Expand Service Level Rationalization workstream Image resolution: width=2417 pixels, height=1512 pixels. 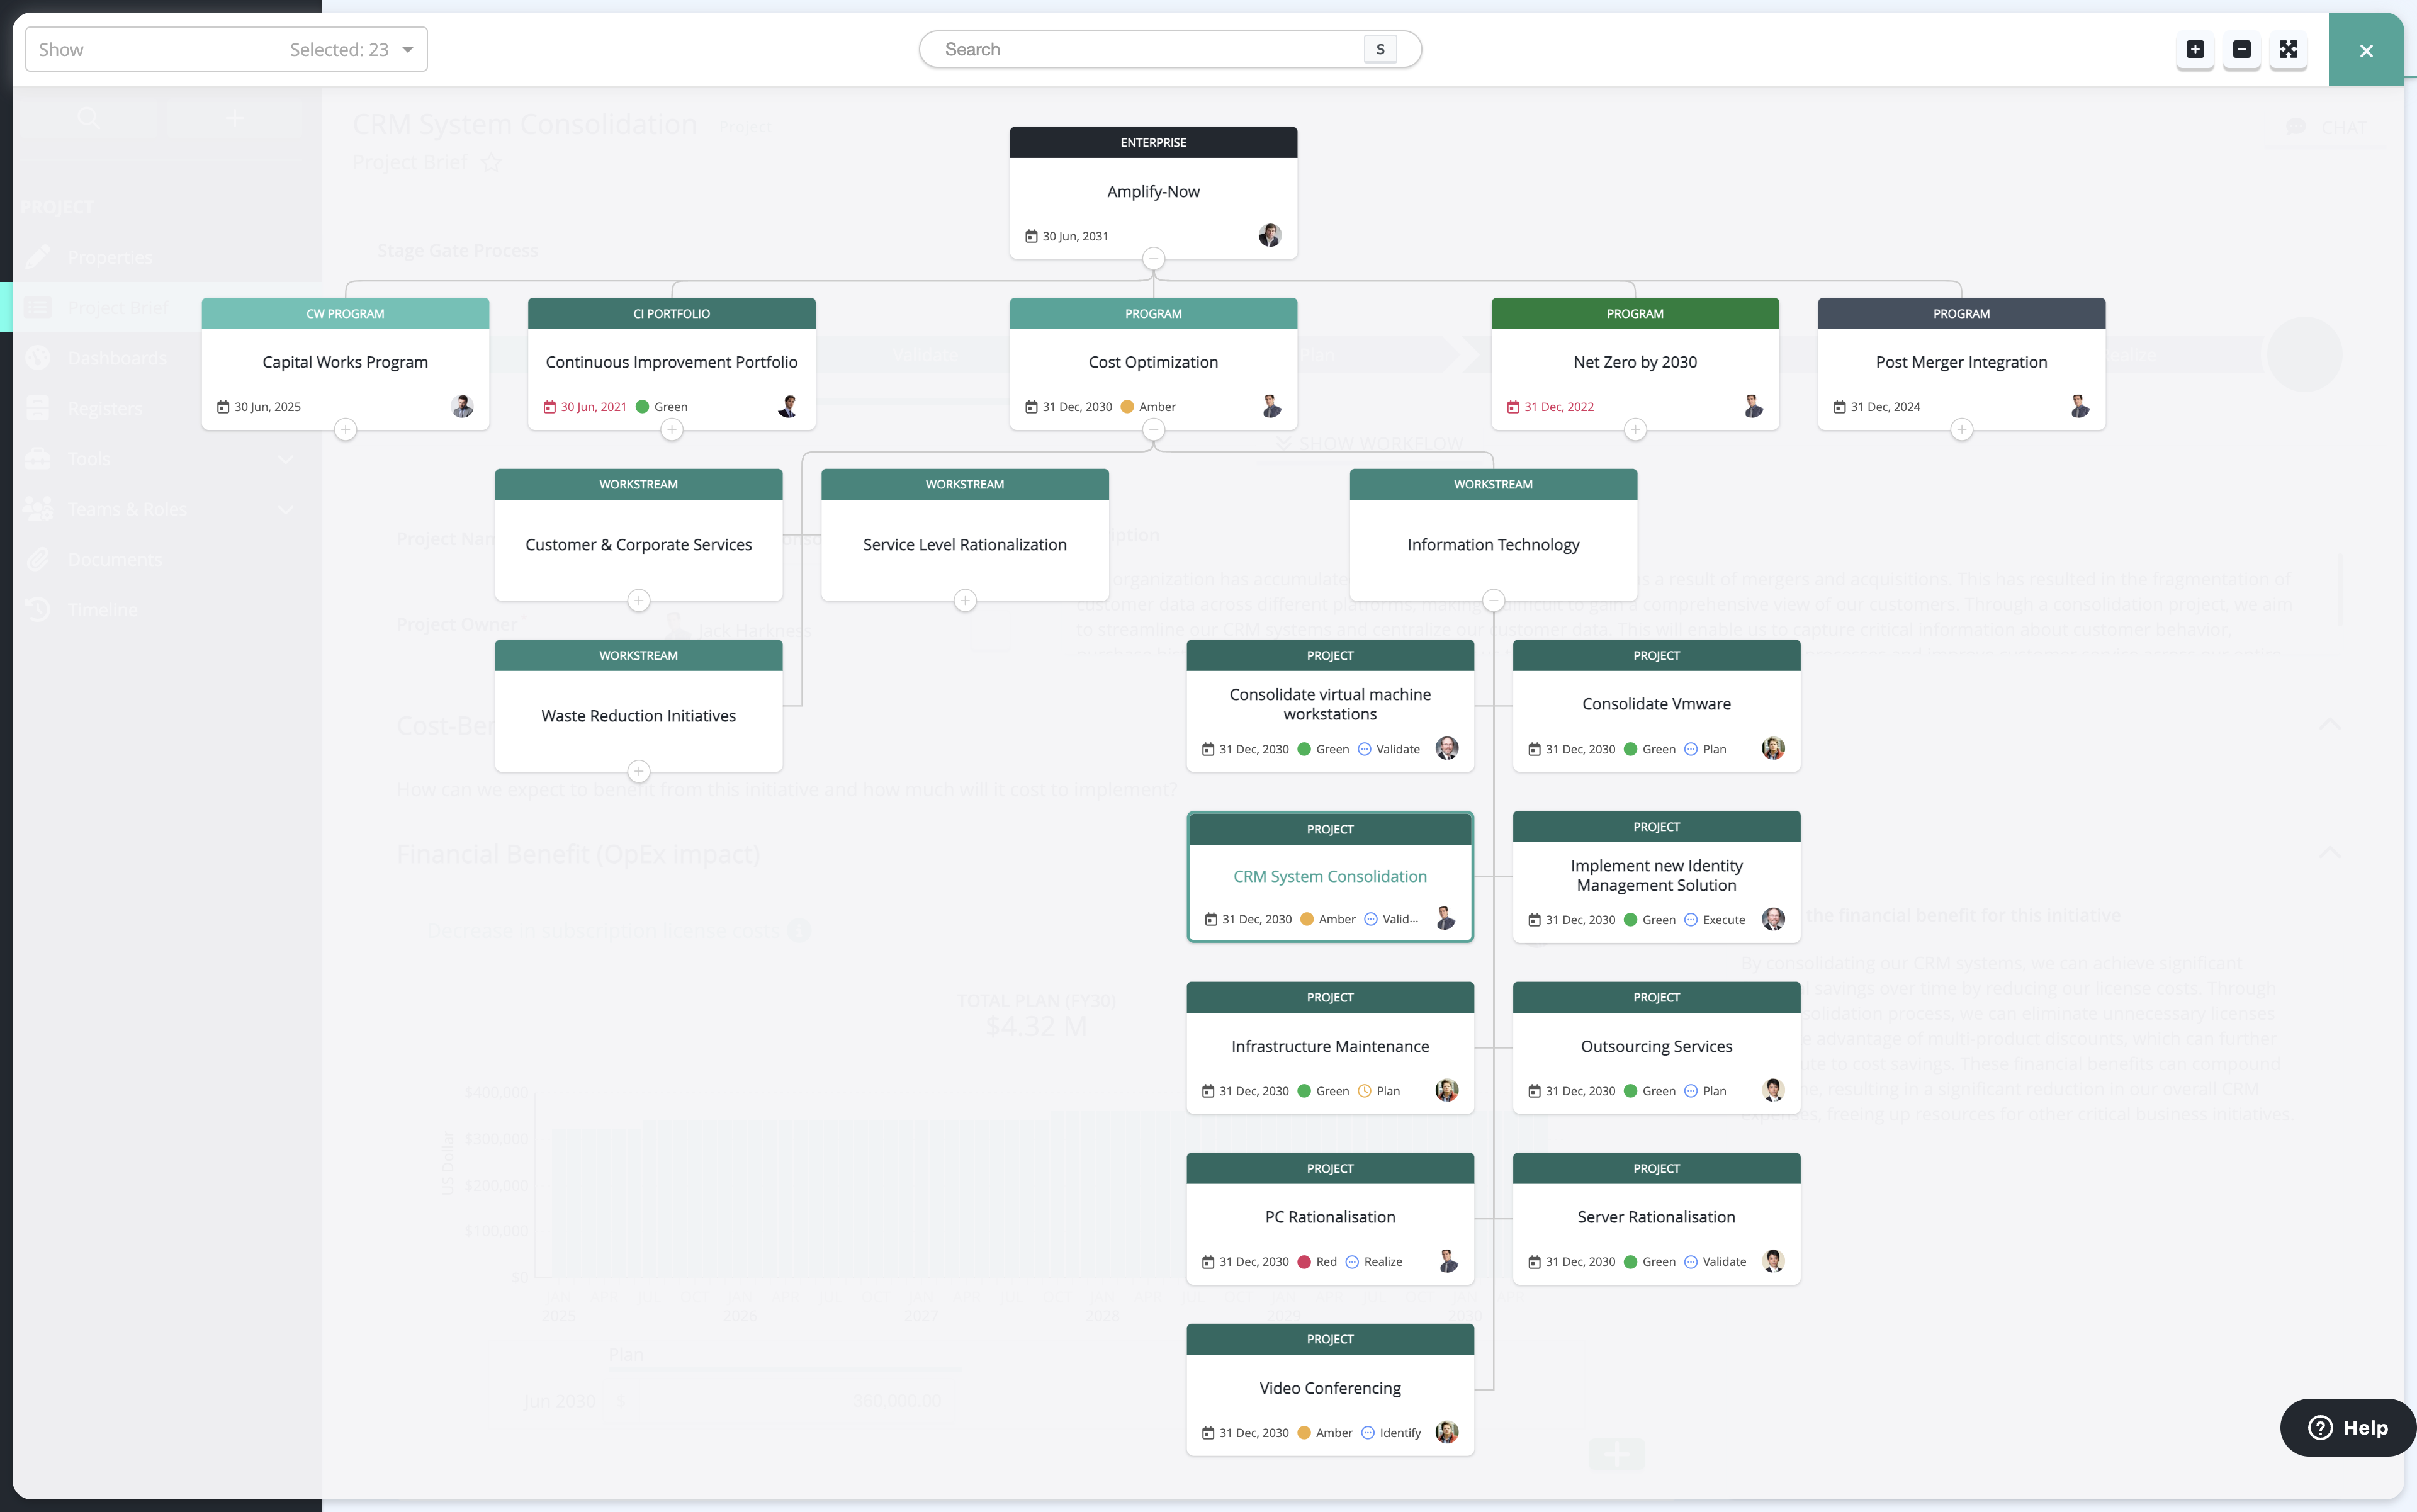[965, 601]
